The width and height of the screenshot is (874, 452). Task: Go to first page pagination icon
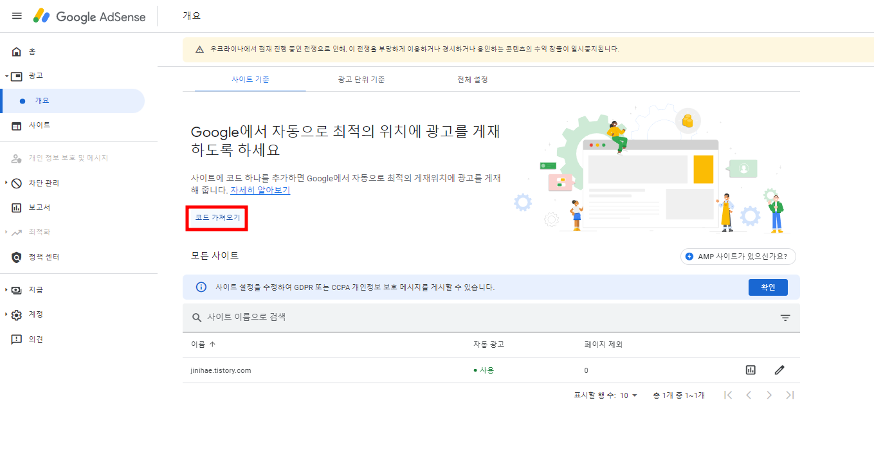728,395
